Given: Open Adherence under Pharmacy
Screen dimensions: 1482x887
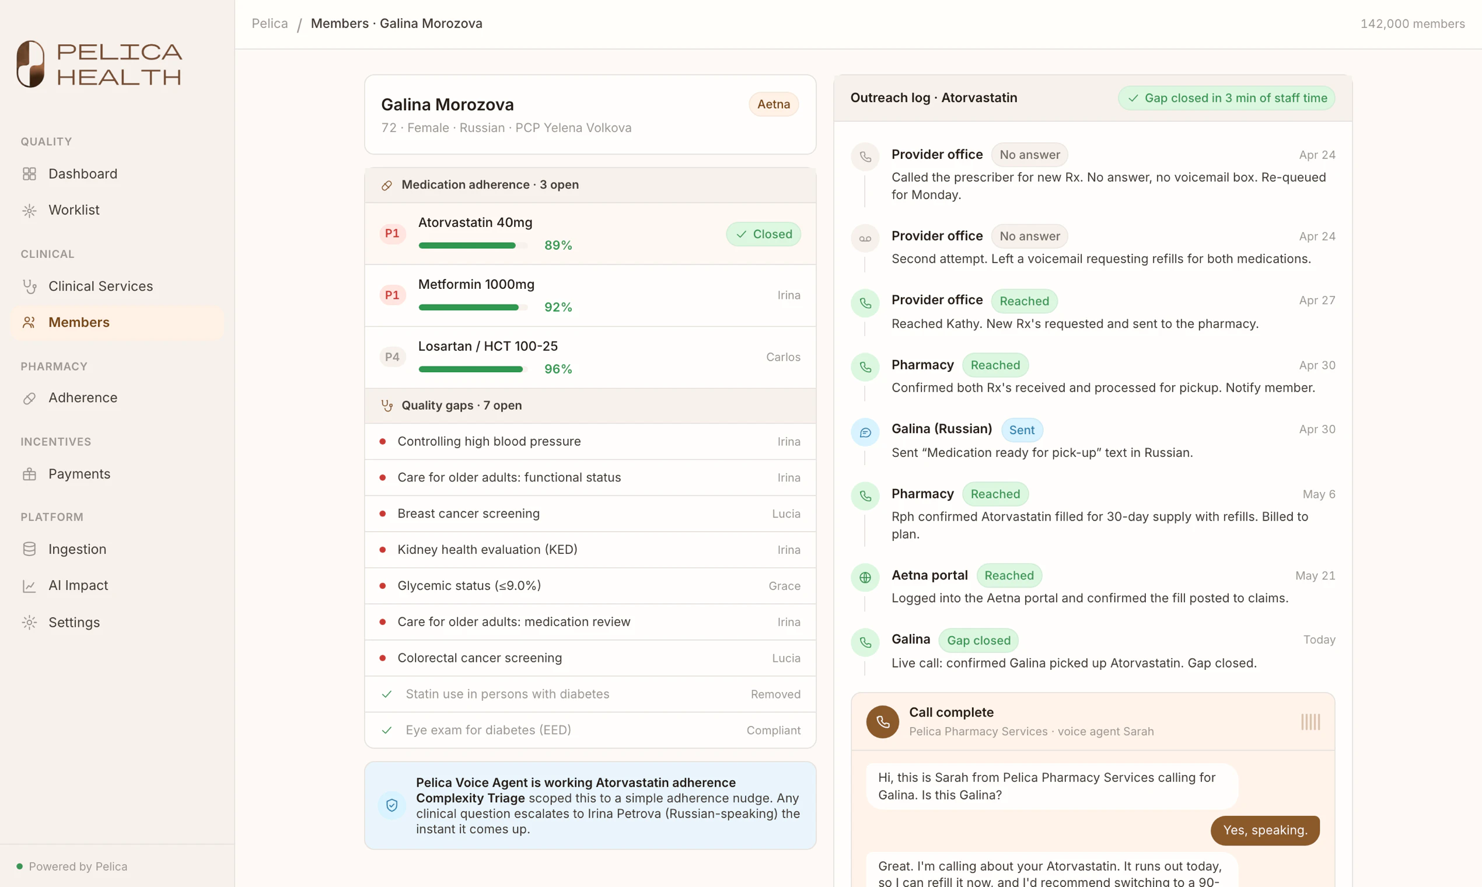Looking at the screenshot, I should coord(117,398).
